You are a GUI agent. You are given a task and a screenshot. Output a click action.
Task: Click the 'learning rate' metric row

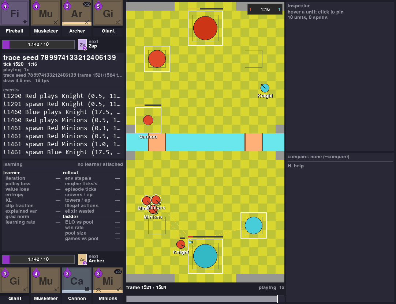(33, 222)
